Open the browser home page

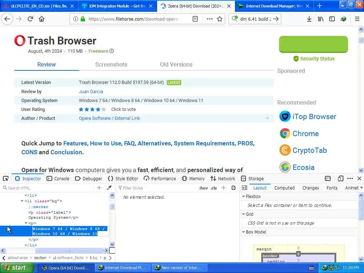coord(42,19)
